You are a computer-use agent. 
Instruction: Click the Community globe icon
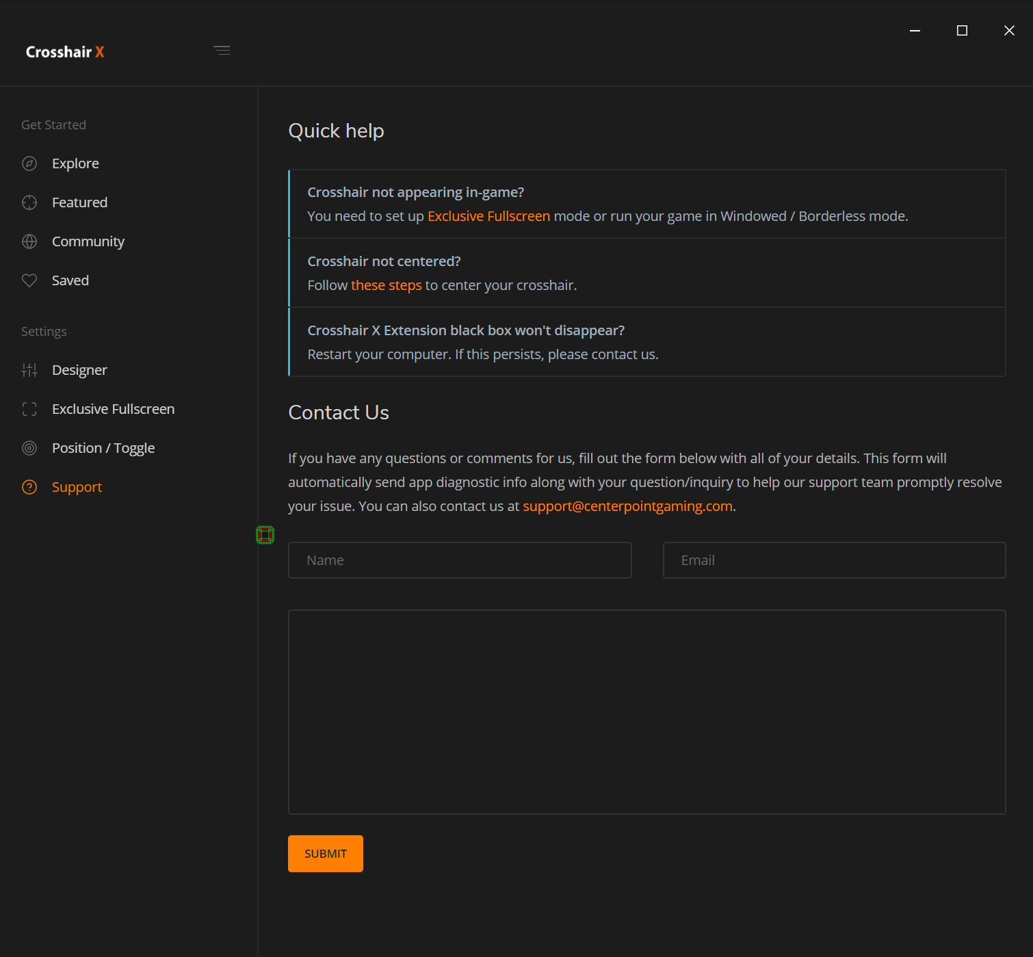[29, 241]
